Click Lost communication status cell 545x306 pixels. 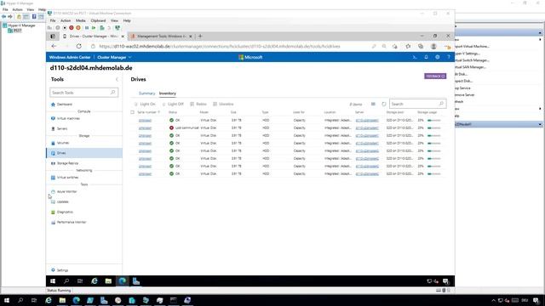pos(184,128)
